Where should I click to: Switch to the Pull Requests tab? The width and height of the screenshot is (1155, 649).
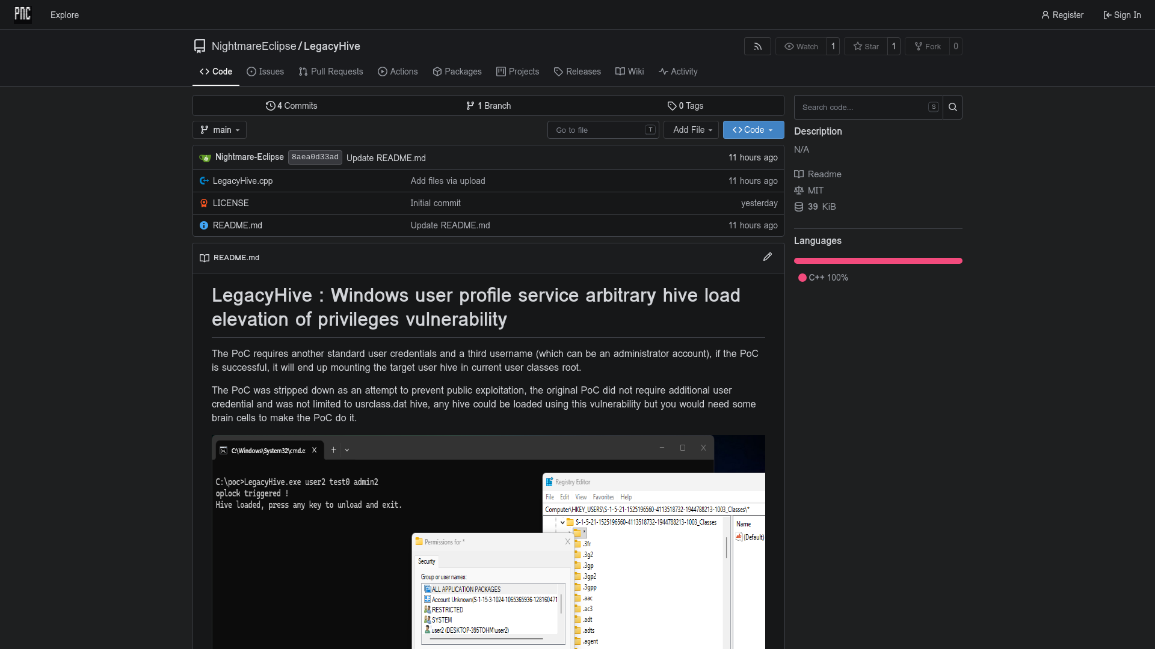point(331,72)
